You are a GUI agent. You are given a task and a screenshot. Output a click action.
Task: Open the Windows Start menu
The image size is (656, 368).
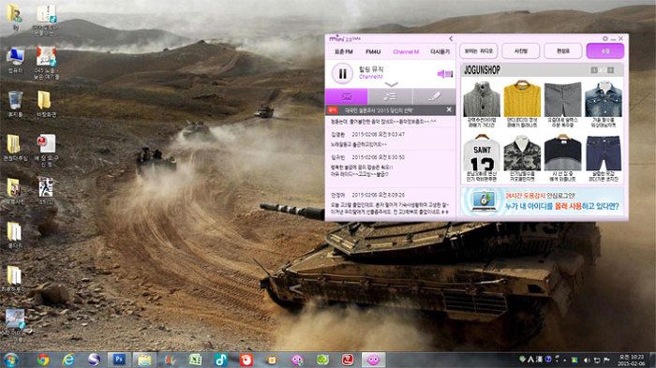[x=11, y=360]
